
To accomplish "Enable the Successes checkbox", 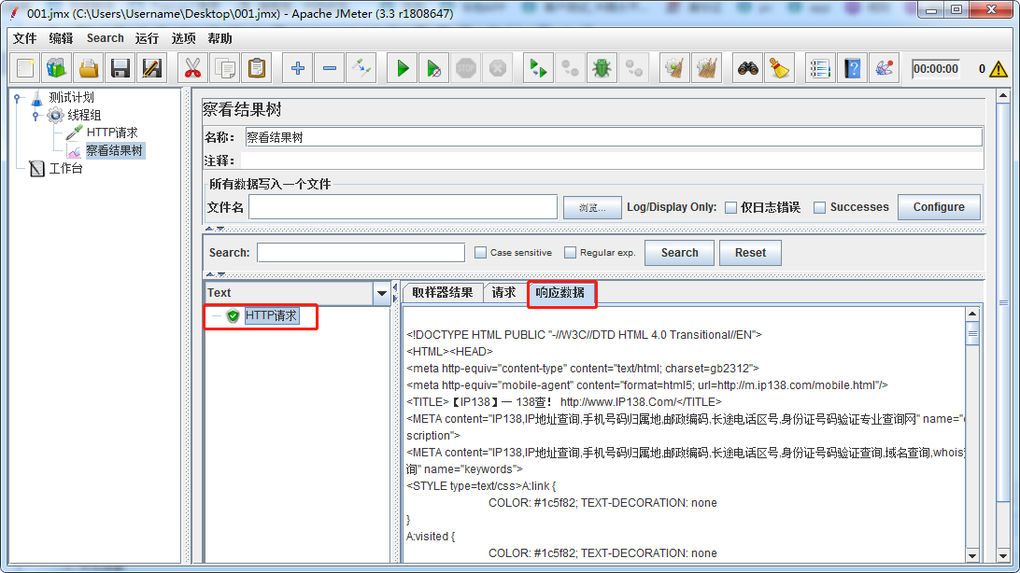I will click(820, 207).
